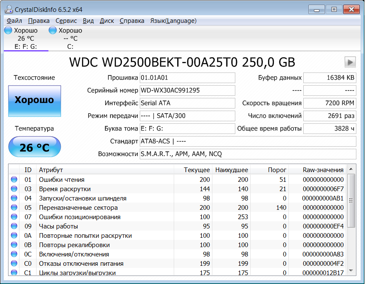The image size is (367, 284).
Task: Click the Атрибут column header
Action: click(x=105, y=170)
